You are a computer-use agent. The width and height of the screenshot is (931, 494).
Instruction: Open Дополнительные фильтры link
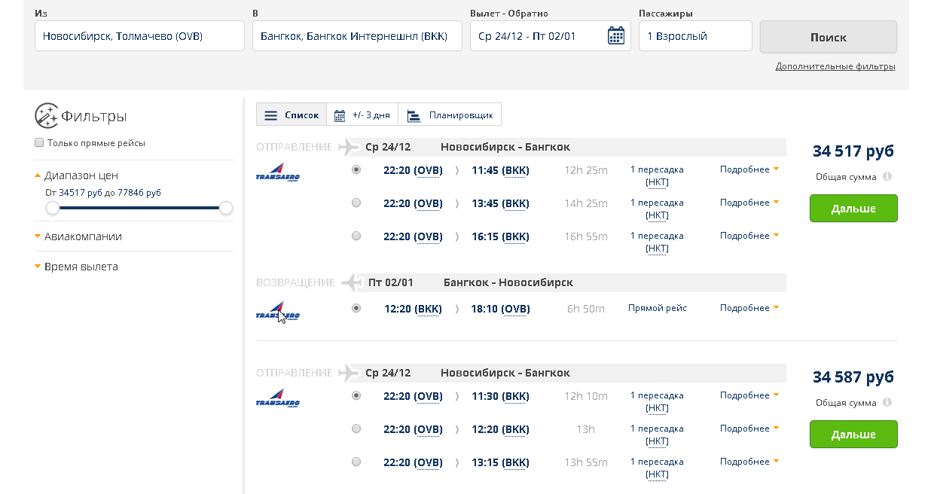(835, 66)
